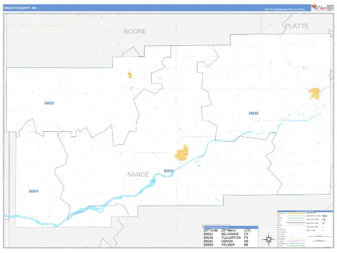Click the orange Fullerton city area near 68638
The width and height of the screenshot is (337, 253).
182,153
